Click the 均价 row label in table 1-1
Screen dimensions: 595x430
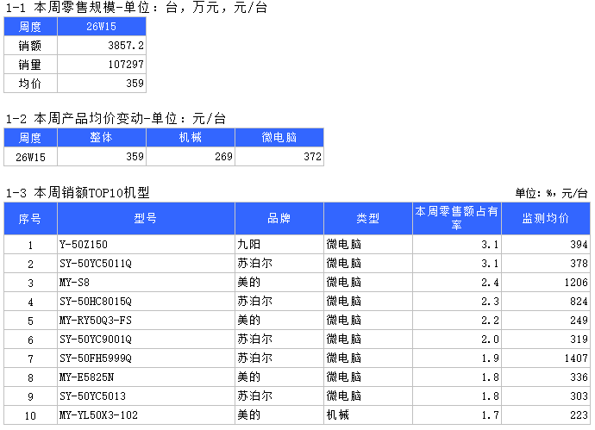tap(30, 84)
